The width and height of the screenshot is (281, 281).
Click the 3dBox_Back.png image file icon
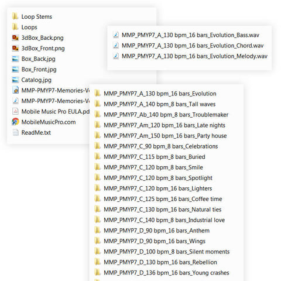pos(15,37)
